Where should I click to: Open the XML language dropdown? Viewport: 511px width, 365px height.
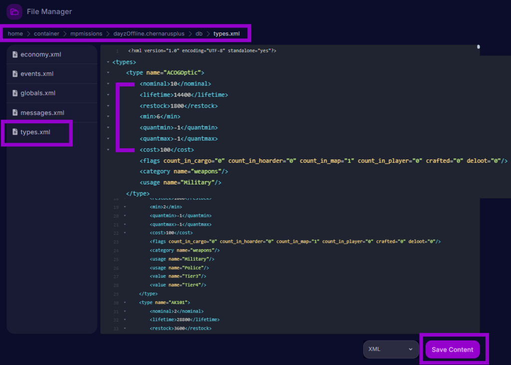click(391, 350)
